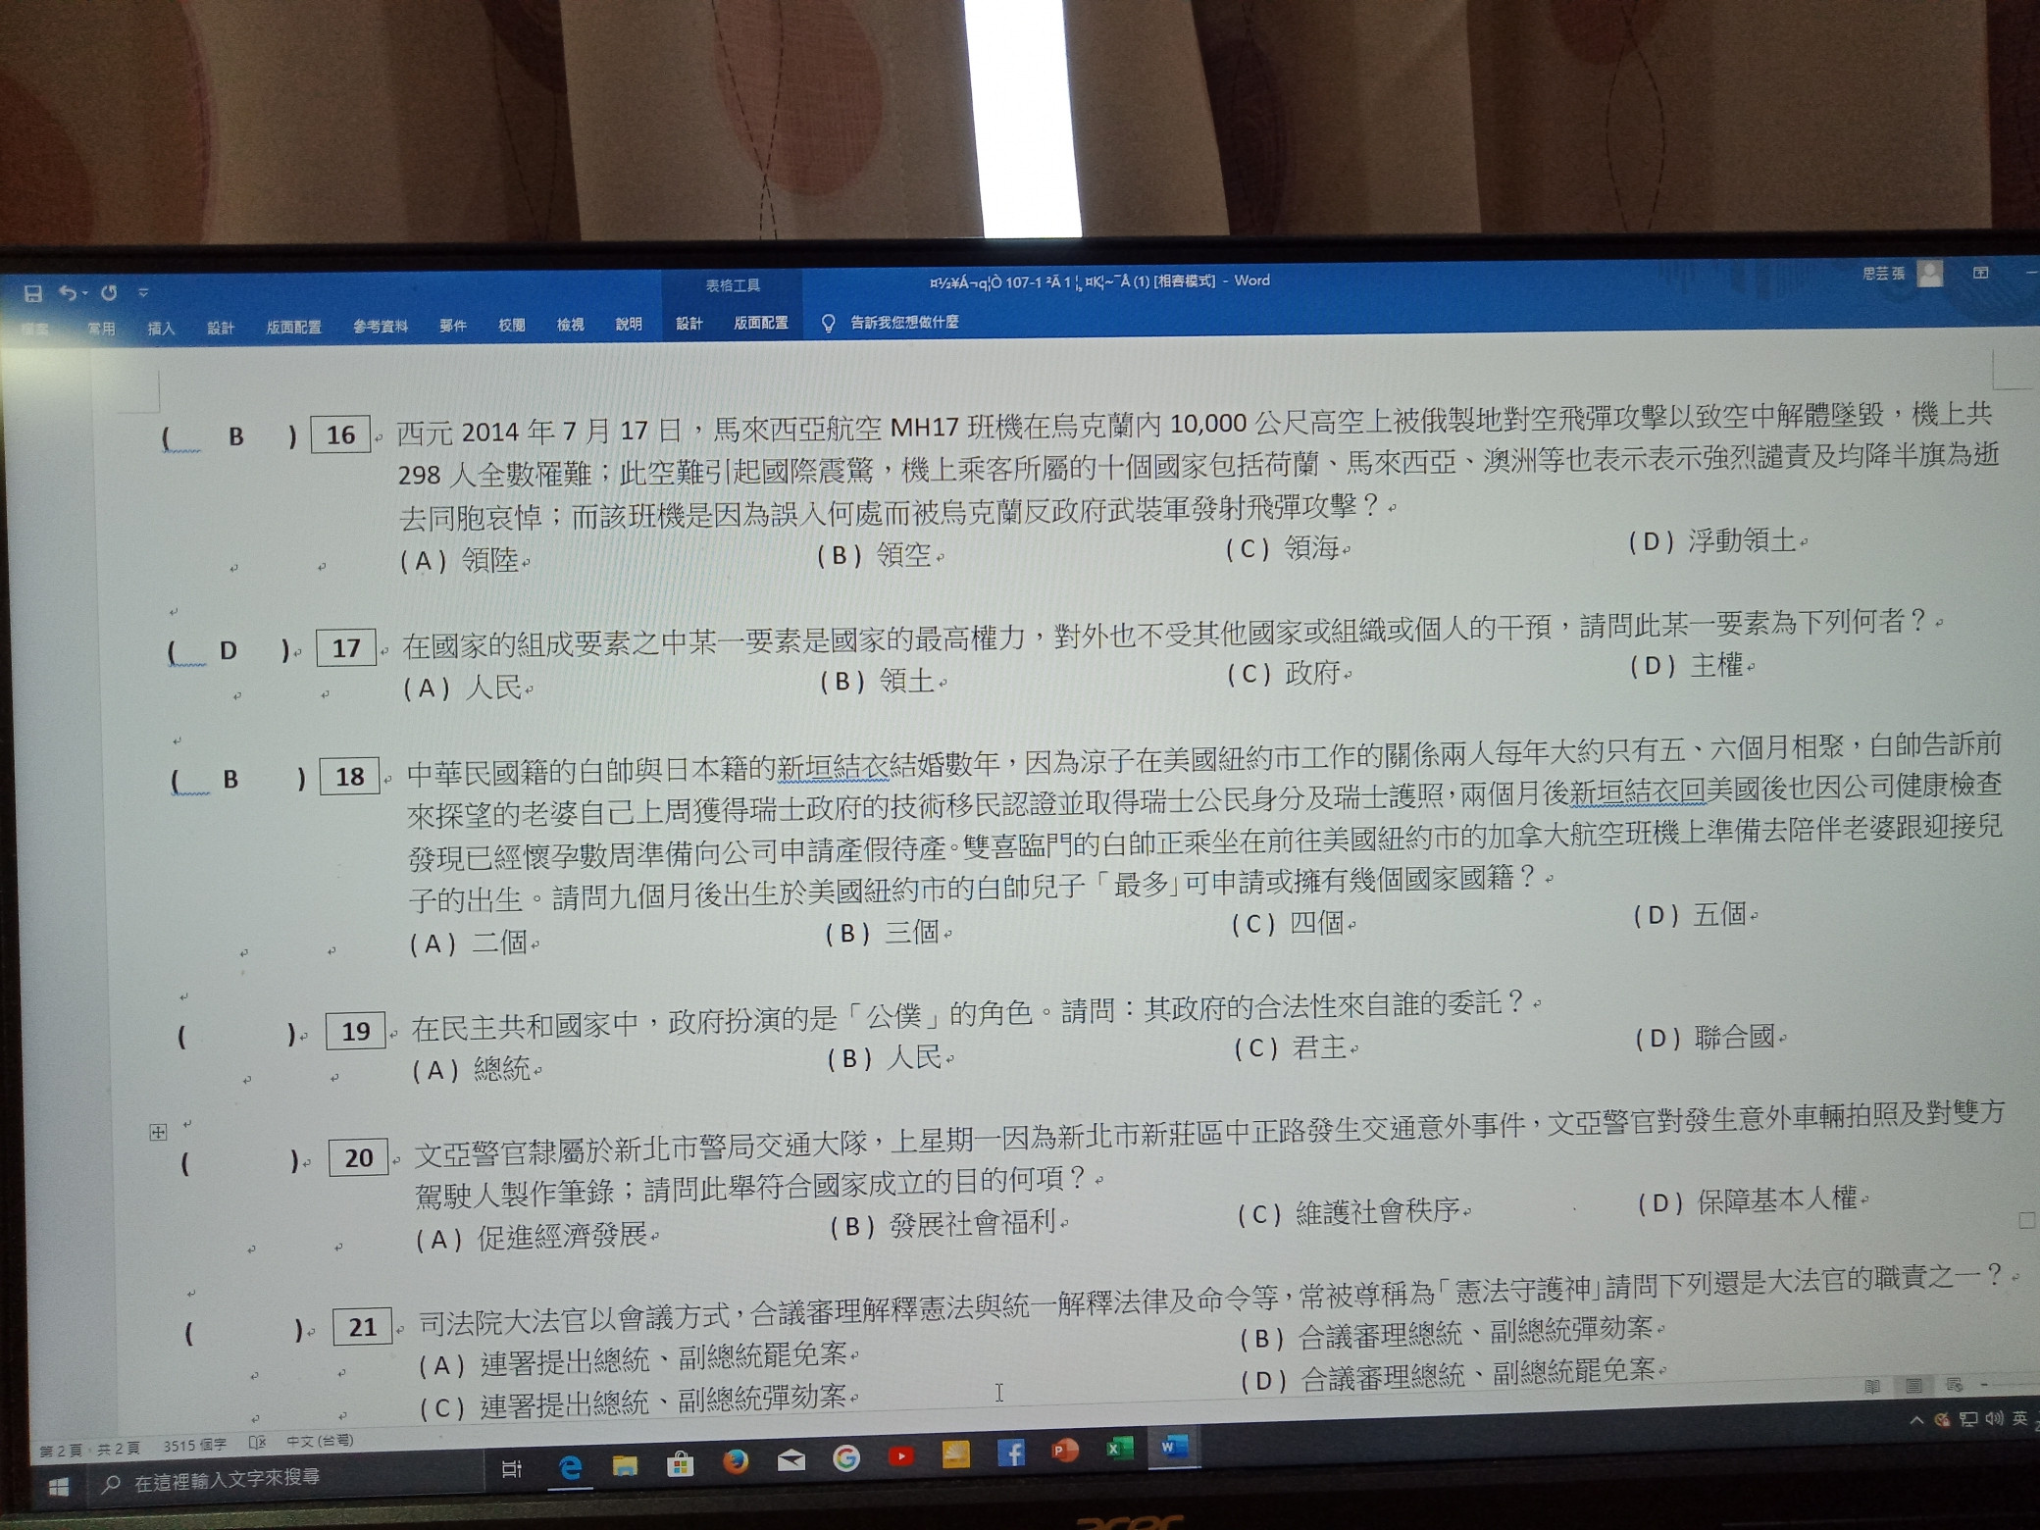Switch to Read Mode view icon

1872,1386
